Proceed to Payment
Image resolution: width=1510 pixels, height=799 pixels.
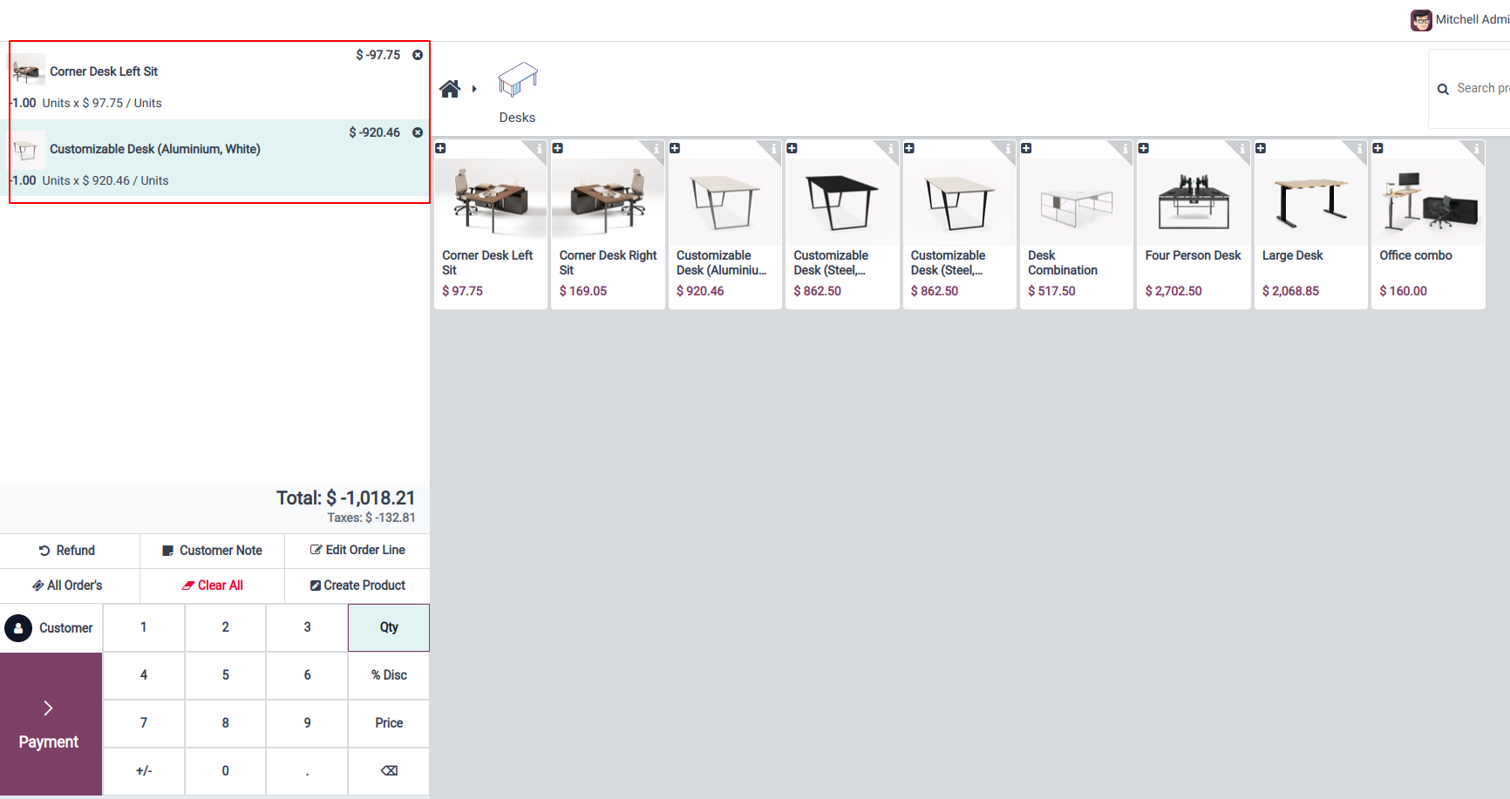click(51, 724)
